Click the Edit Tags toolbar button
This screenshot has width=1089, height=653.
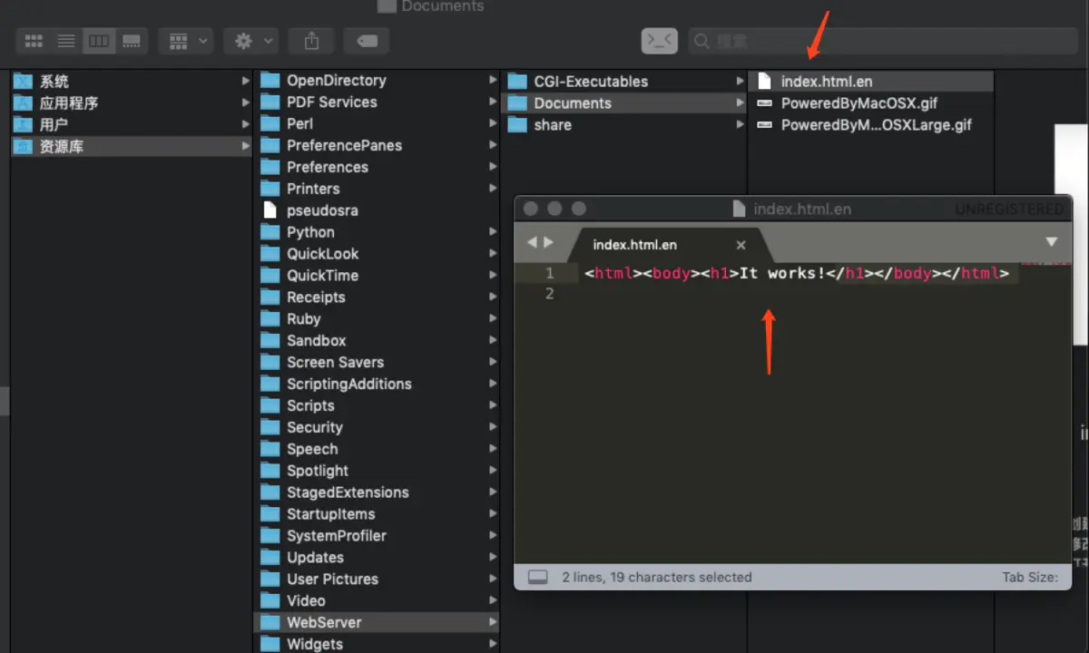tap(367, 41)
